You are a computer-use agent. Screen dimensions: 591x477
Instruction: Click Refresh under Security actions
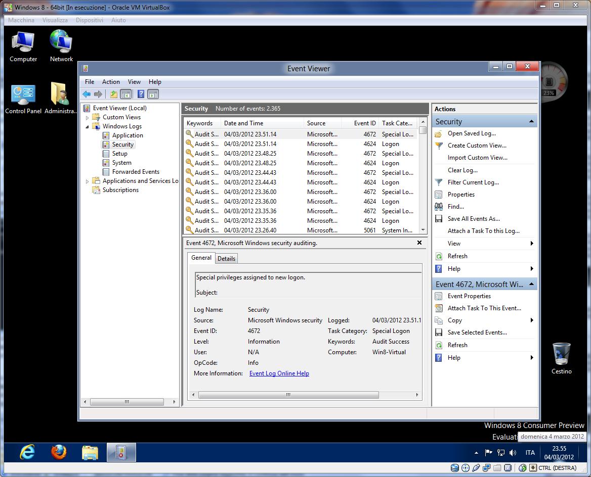(x=457, y=256)
